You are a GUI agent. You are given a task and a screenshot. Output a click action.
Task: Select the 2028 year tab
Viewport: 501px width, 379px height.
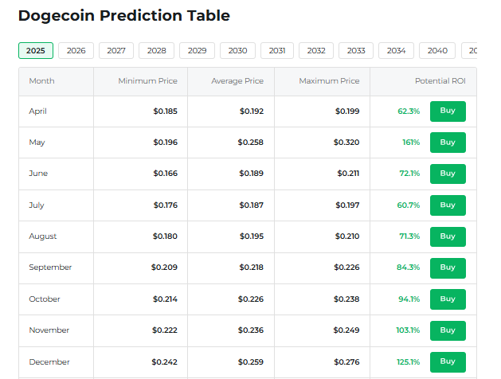[x=157, y=50]
